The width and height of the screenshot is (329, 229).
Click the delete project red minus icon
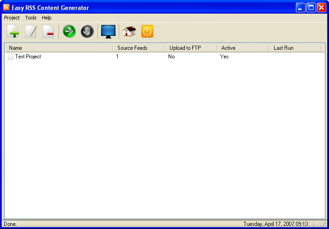[48, 32]
